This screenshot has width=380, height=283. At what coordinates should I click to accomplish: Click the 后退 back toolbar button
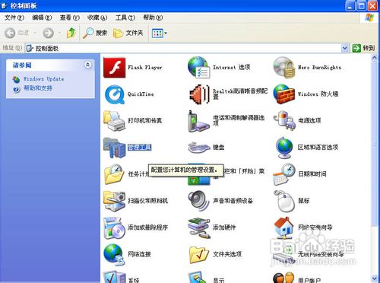[x=17, y=33]
